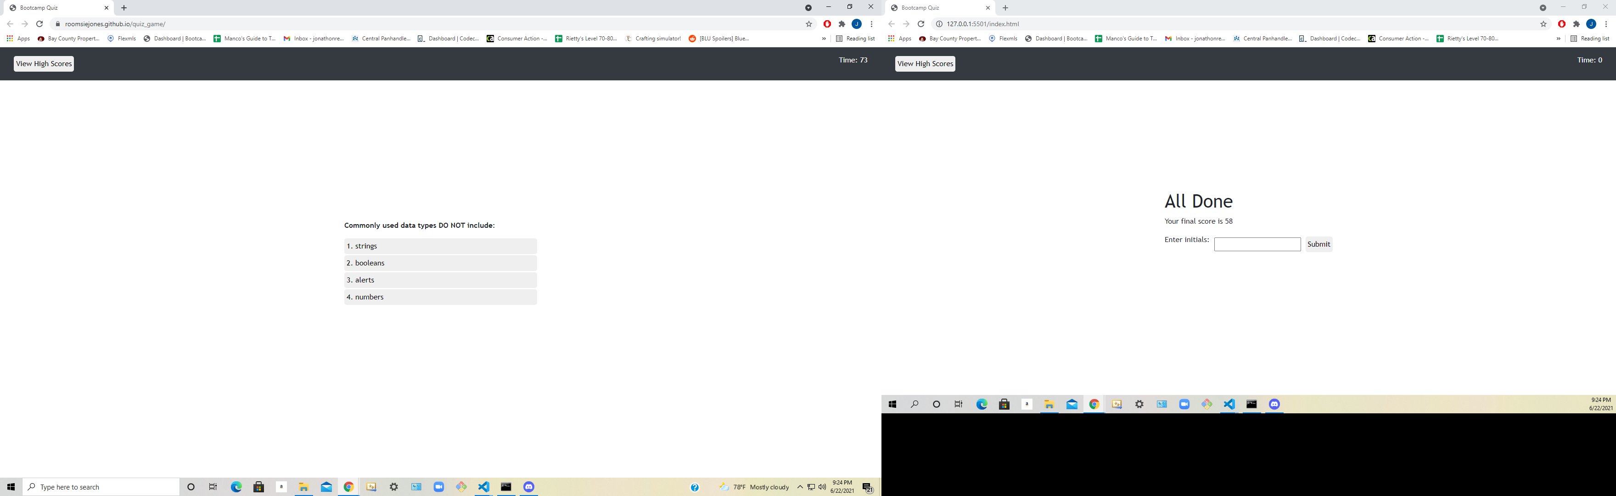Open Reading list in the left browser
The image size is (1616, 496).
point(855,38)
